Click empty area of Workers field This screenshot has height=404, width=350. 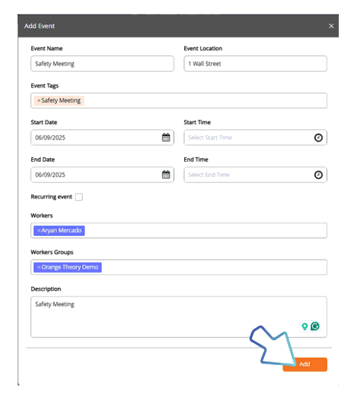pyautogui.click(x=206, y=230)
